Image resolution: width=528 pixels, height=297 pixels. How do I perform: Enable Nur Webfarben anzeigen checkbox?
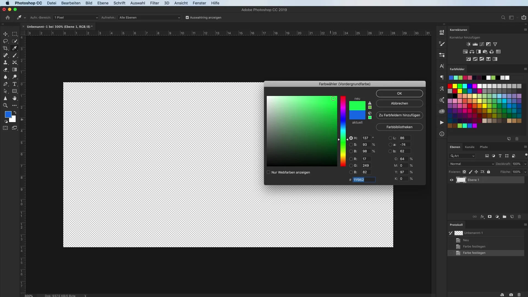[x=268, y=172]
